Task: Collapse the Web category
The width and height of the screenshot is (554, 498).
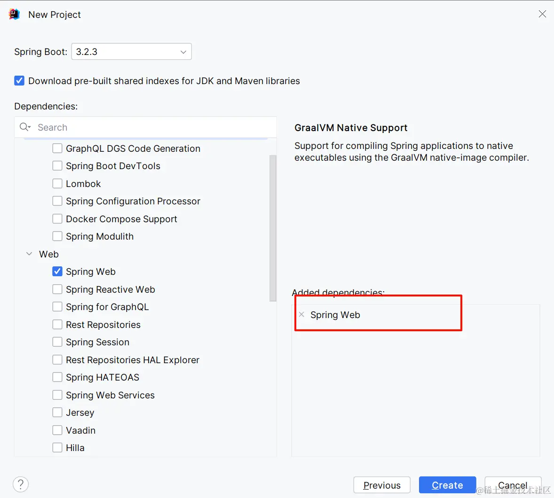Action: [x=29, y=254]
